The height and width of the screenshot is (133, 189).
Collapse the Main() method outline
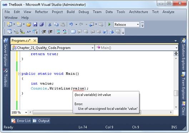pos(19,74)
